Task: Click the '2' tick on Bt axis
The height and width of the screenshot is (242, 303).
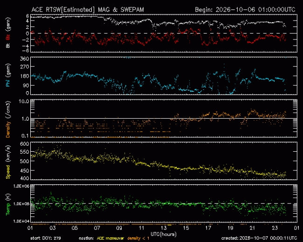Action: [28, 27]
